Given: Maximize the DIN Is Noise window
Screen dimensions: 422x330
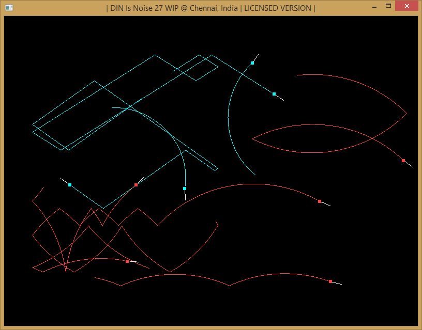Looking at the screenshot, I should (388, 6).
